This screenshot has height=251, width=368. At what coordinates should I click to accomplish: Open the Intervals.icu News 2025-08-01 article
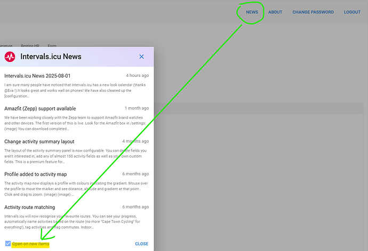click(x=37, y=76)
